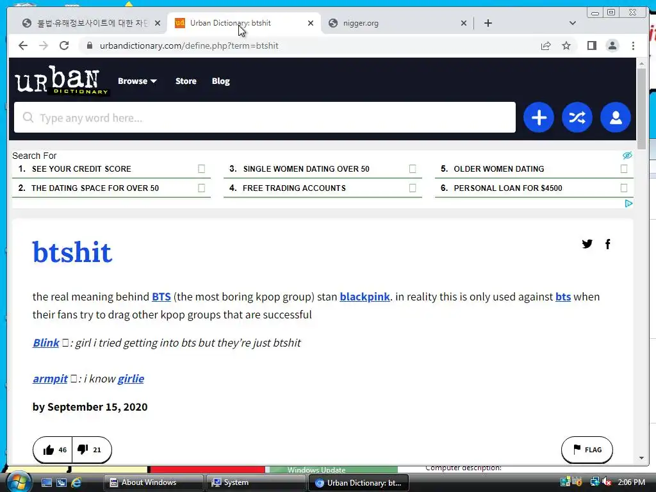Open the Chrome profile avatar
656x492 pixels.
click(x=612, y=45)
